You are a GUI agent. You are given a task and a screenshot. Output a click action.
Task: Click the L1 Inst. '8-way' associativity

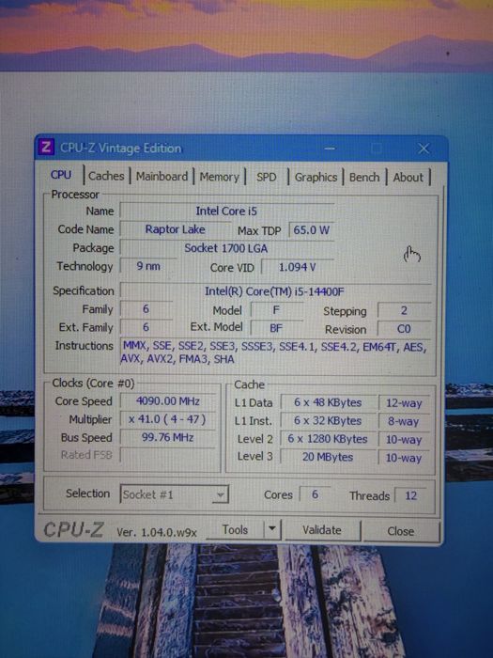pyautogui.click(x=404, y=421)
